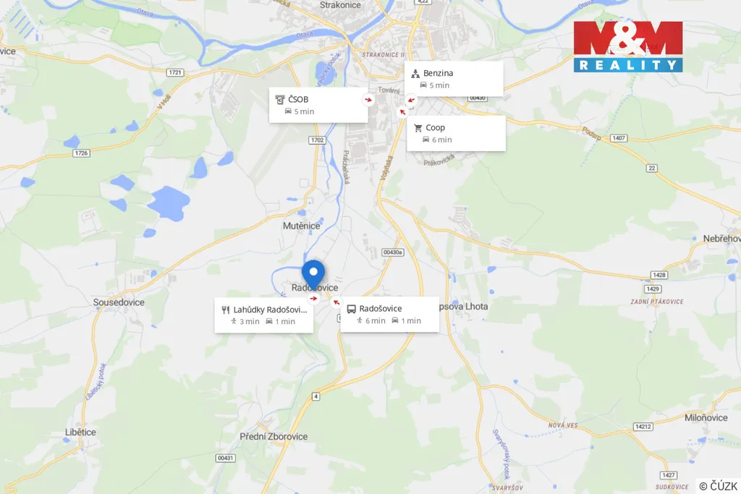Click the Mutěnice village label
The width and height of the screenshot is (741, 494).
(x=302, y=226)
